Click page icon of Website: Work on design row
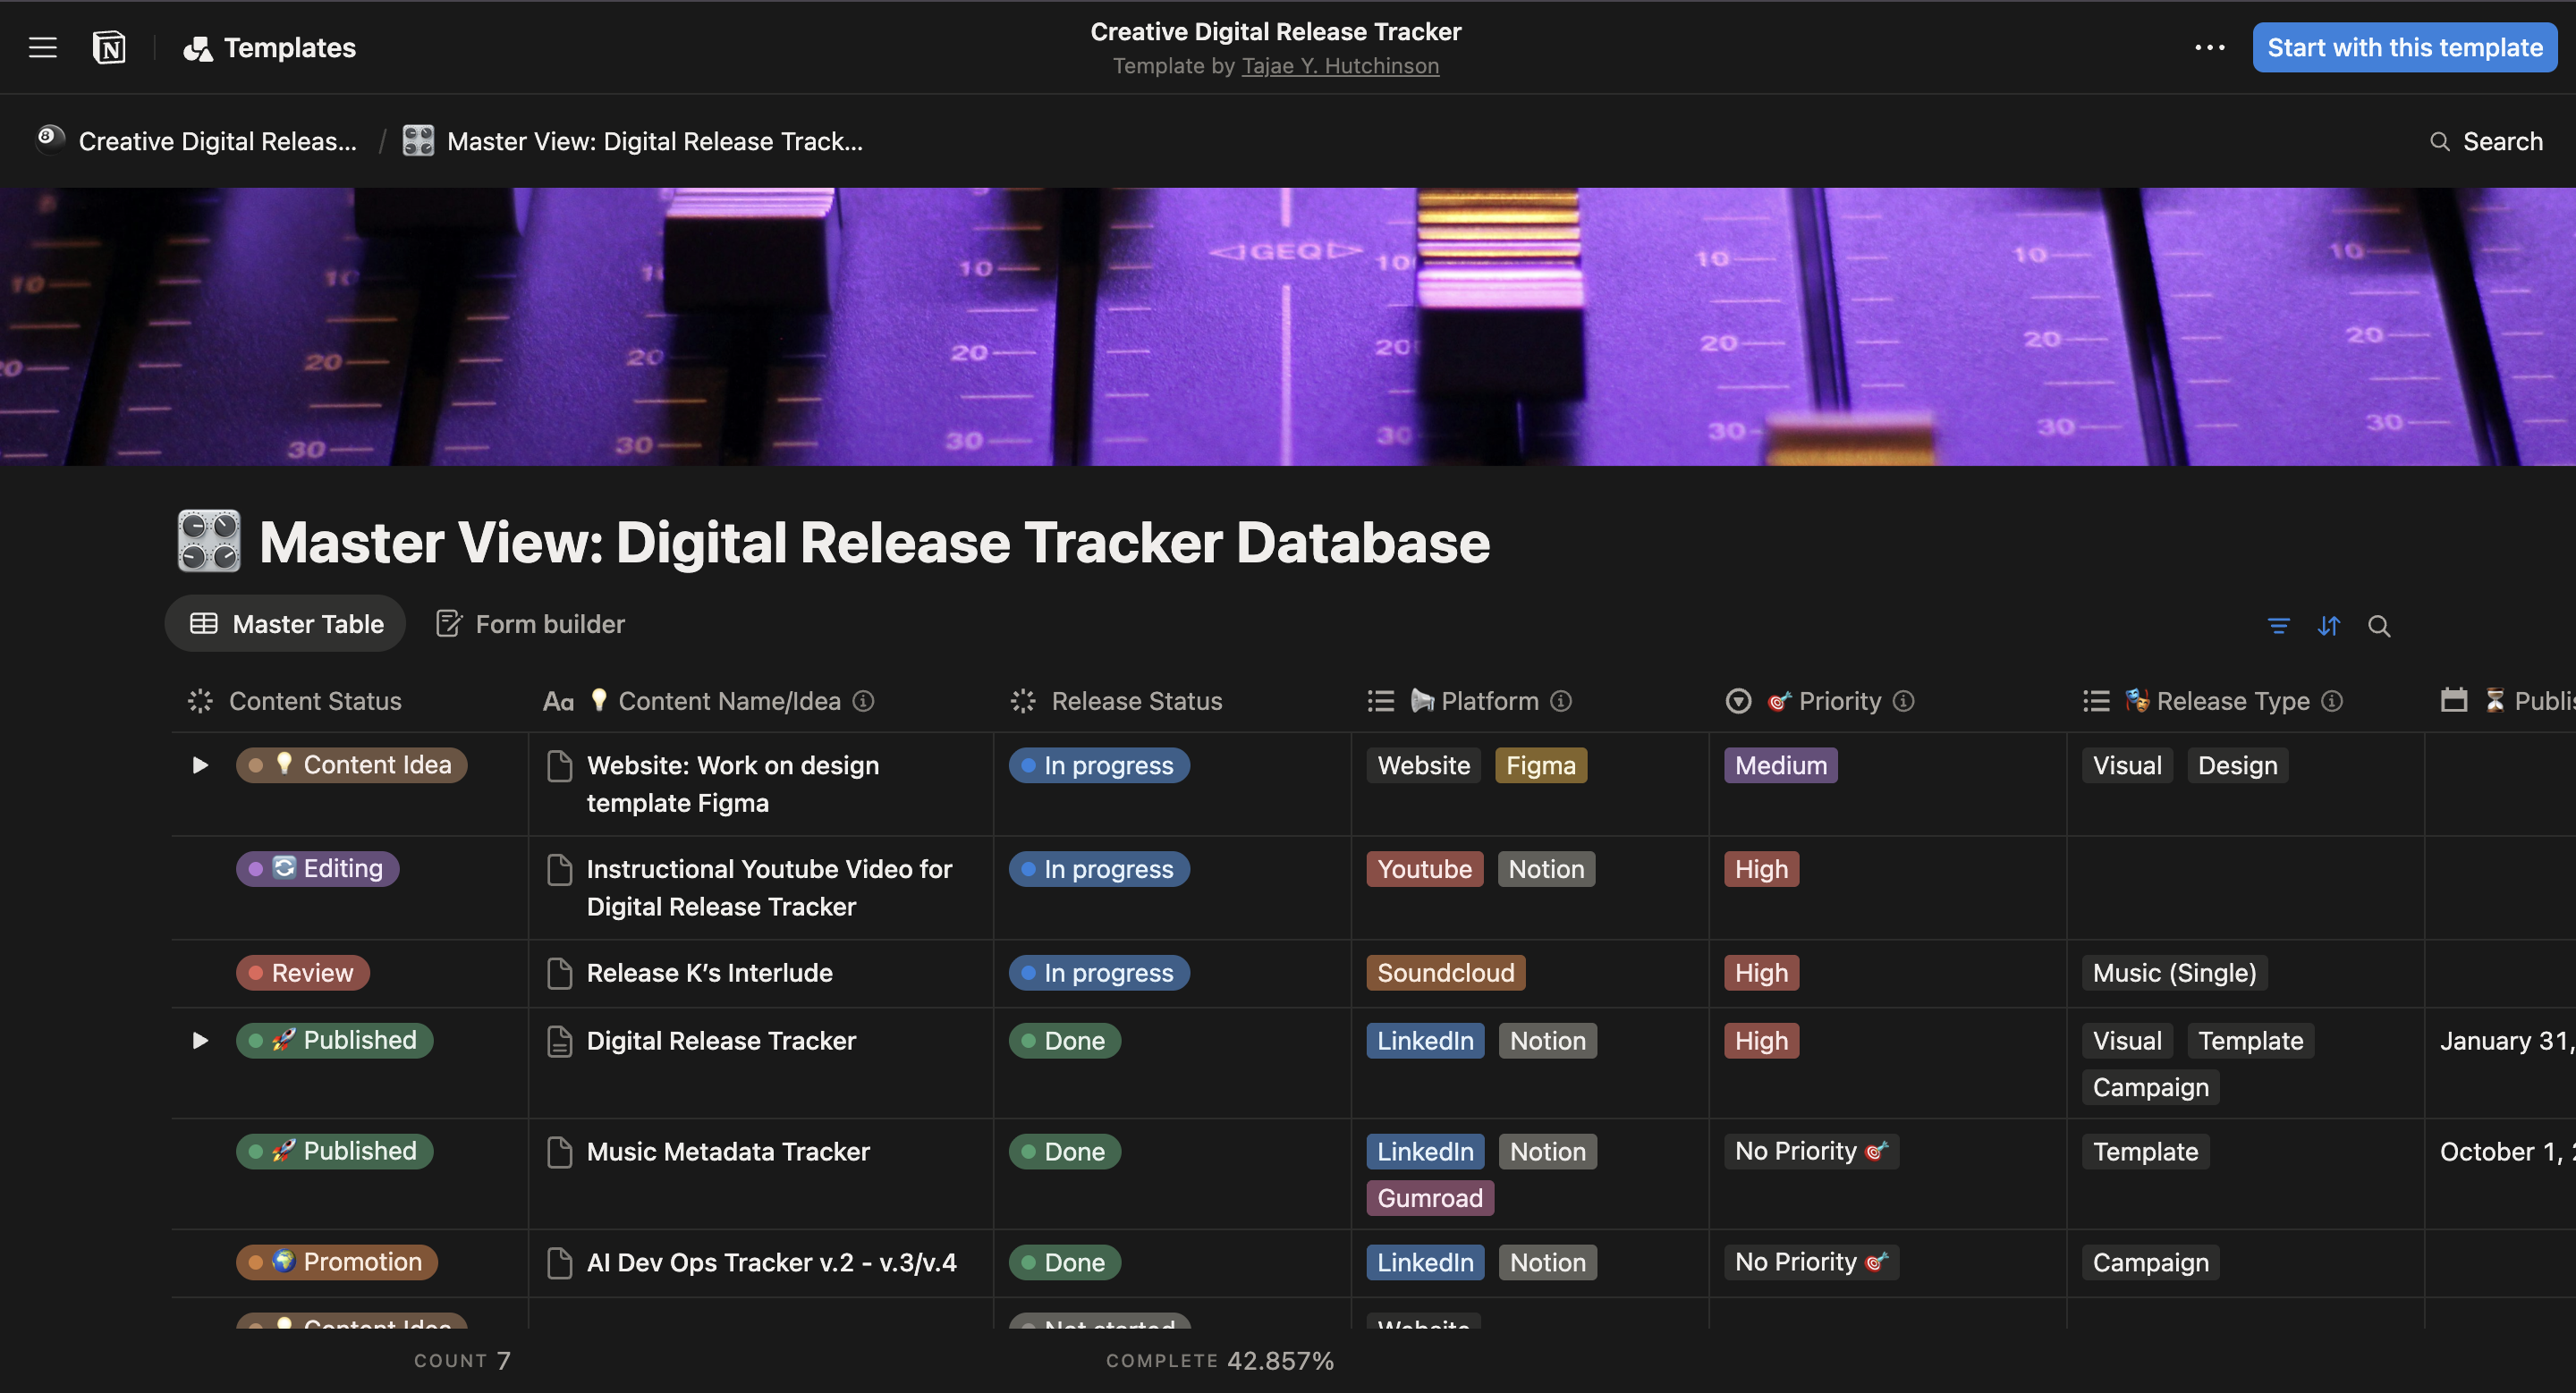2576x1393 pixels. click(560, 766)
